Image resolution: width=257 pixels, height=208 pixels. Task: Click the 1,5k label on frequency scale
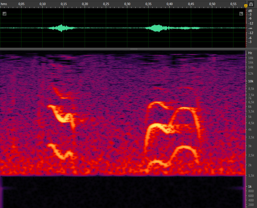tap(251, 175)
